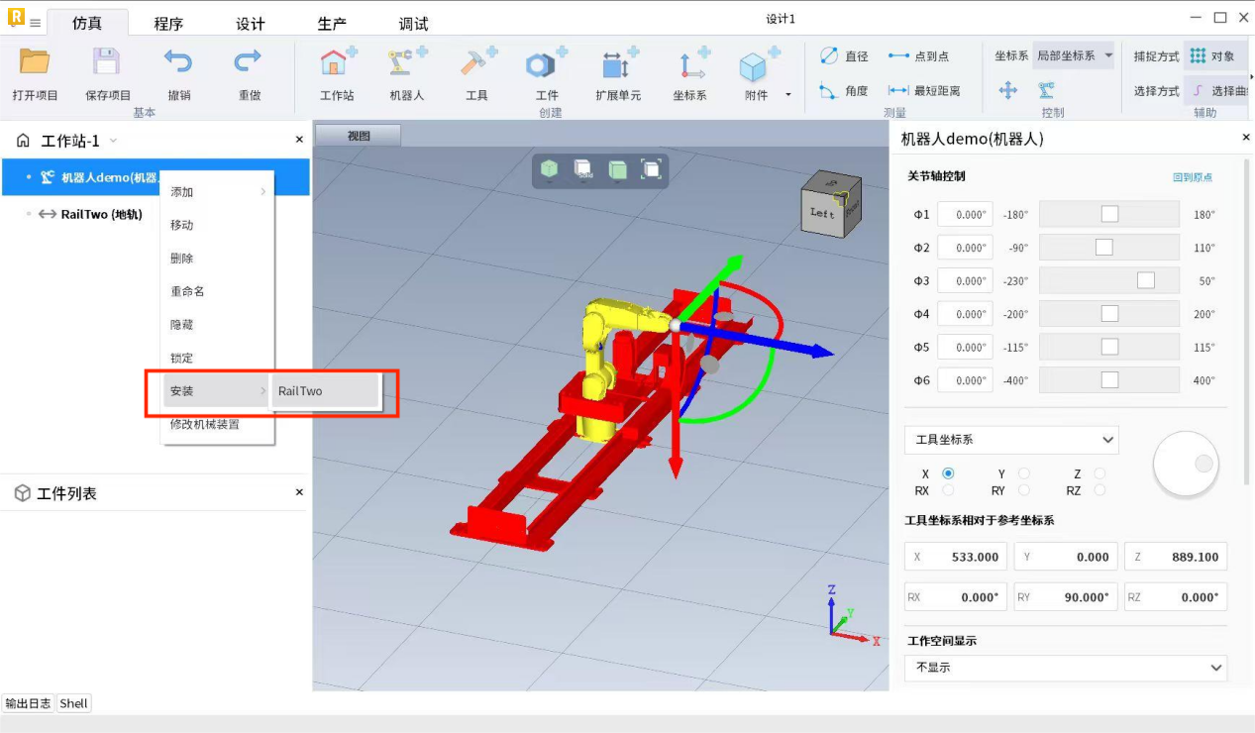Click the Φ1 joint angle slider handle
1255x733 pixels.
click(x=1109, y=214)
